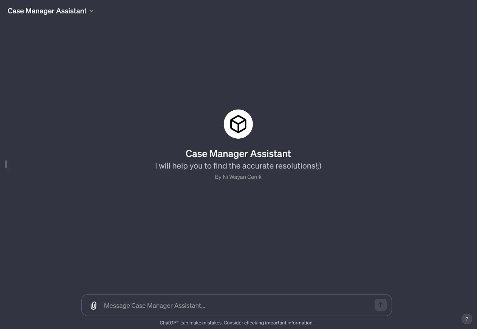Image resolution: width=477 pixels, height=329 pixels.
Task: Expand the chevron beside the top-left title
Action: click(92, 11)
